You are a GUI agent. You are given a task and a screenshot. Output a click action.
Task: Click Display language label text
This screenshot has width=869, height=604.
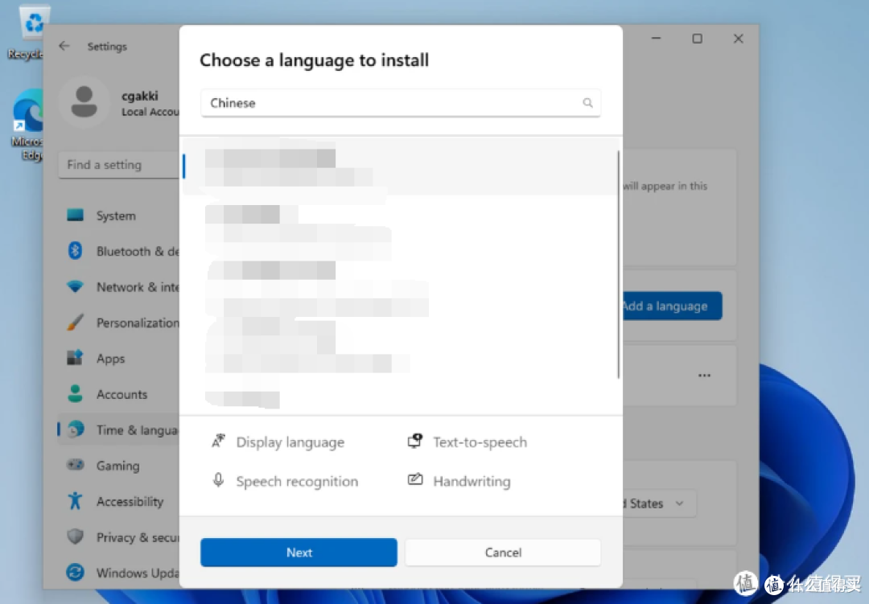pyautogui.click(x=290, y=442)
